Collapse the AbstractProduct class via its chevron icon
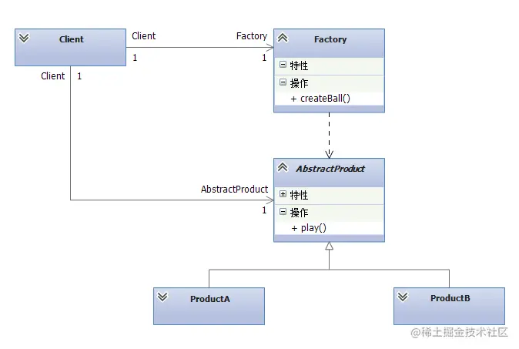 283,167
